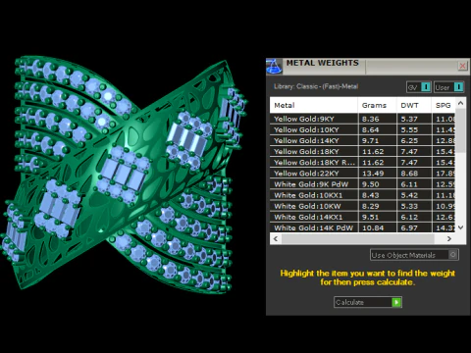This screenshot has height=353, width=471.
Task: Sort by the Metal column header
Action: [x=314, y=105]
